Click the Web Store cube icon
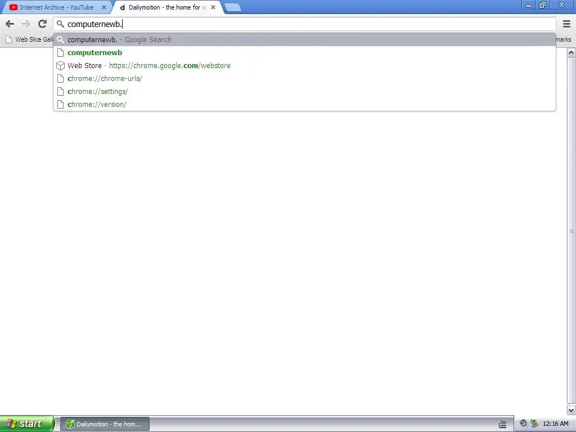The image size is (576, 432). pyautogui.click(x=61, y=66)
